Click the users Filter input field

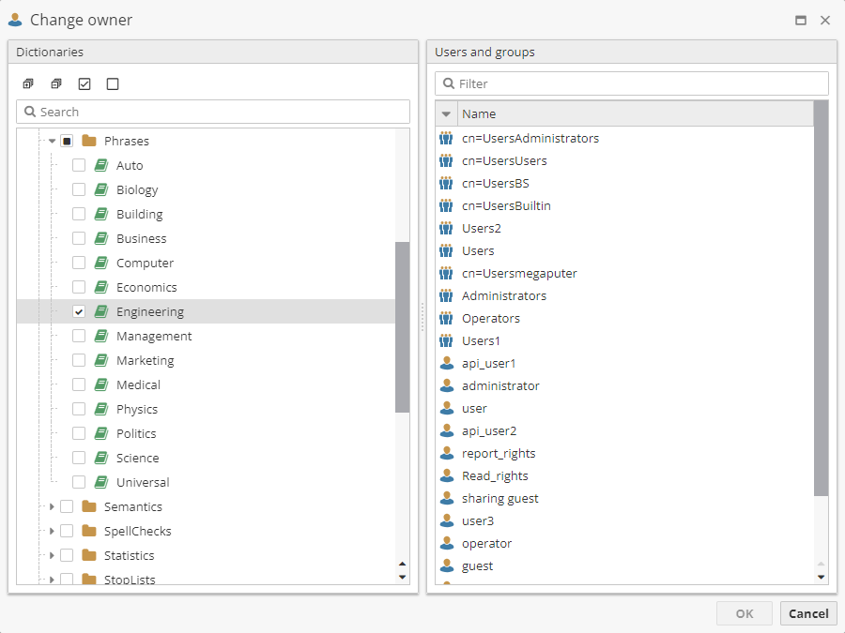click(x=638, y=84)
